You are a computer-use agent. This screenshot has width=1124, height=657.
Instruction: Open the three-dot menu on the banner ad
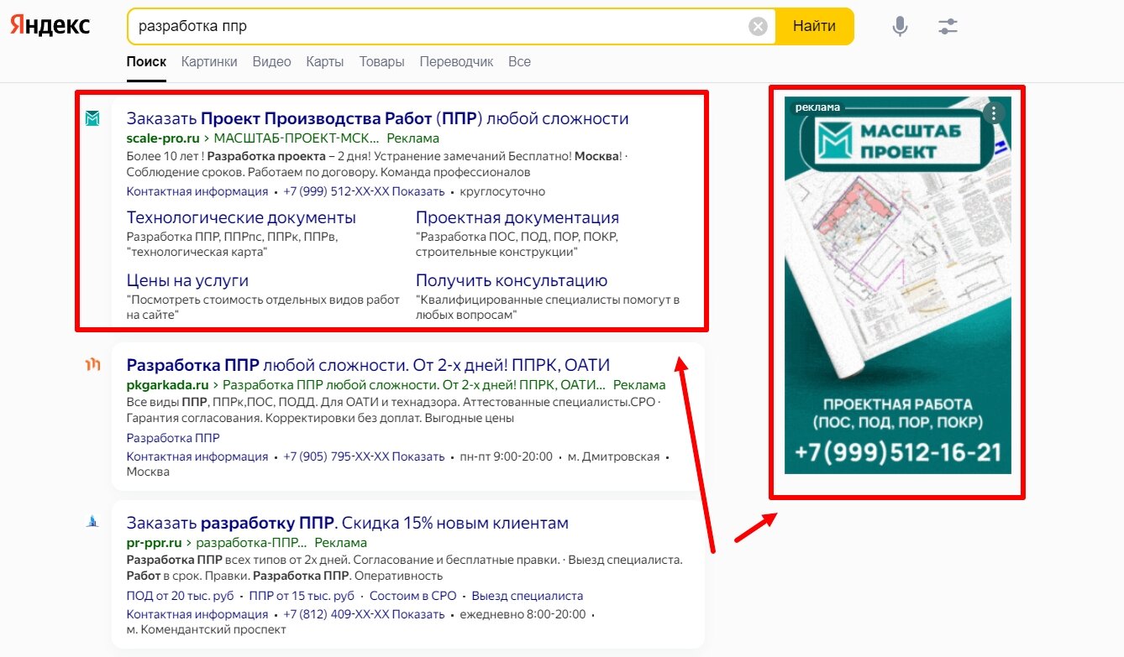994,113
